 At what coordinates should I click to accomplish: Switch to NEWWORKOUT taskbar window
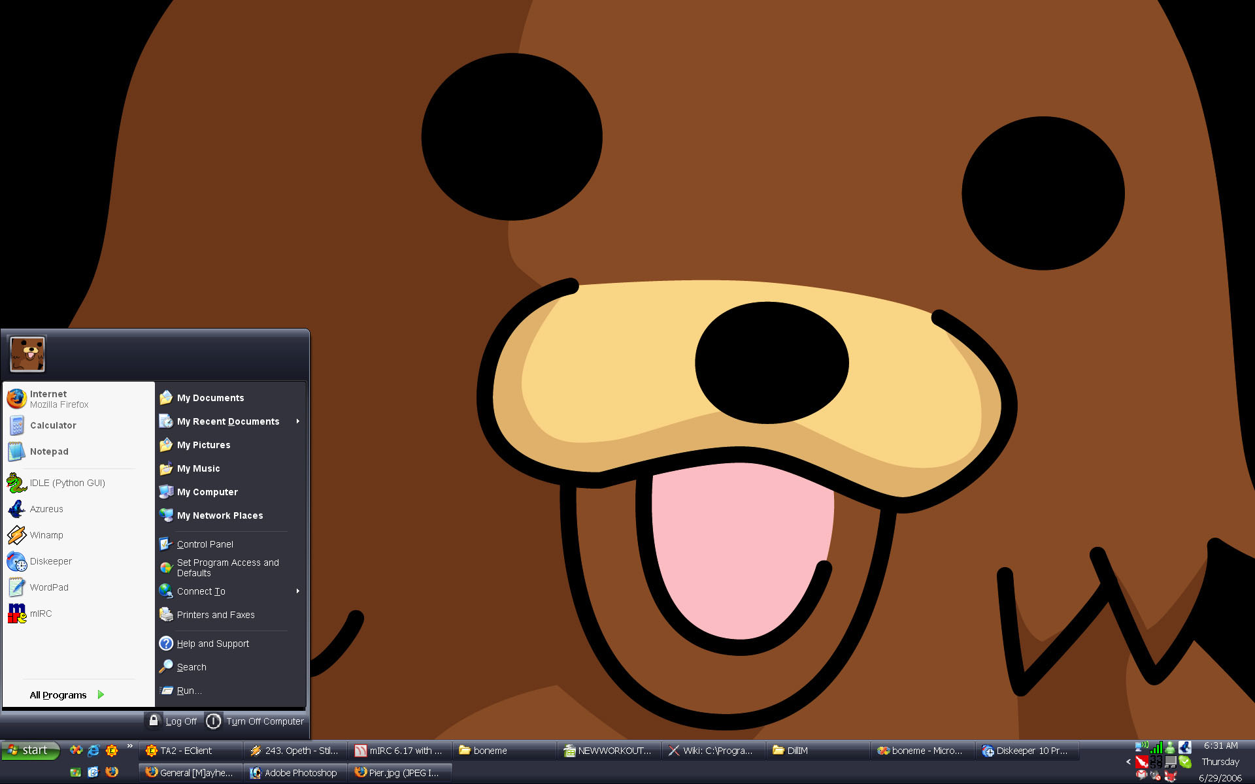pos(609,751)
